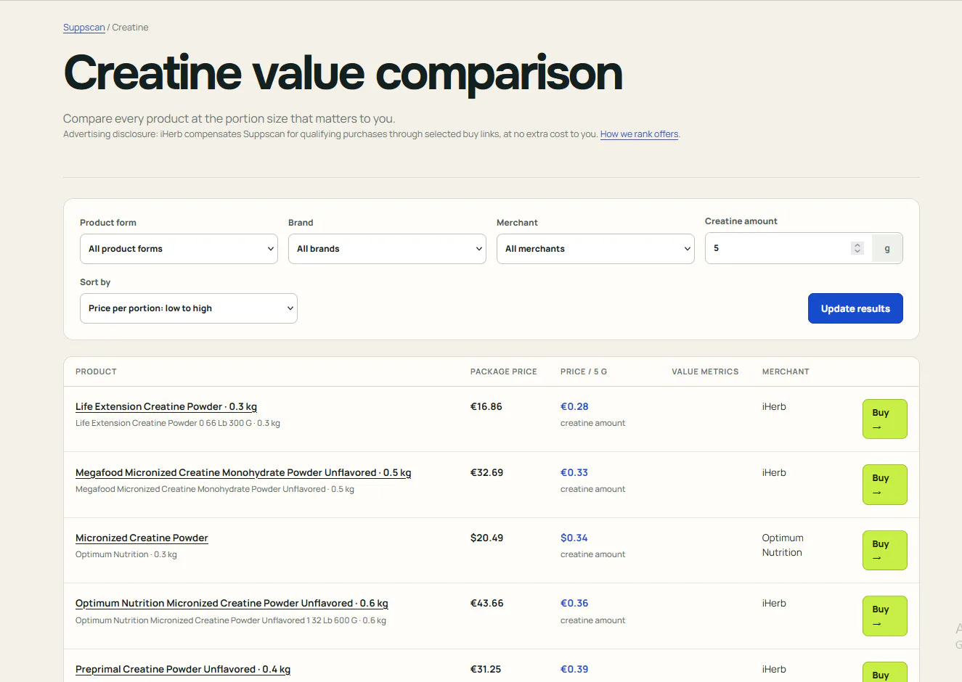Click the Update results button
962x682 pixels.
855,308
